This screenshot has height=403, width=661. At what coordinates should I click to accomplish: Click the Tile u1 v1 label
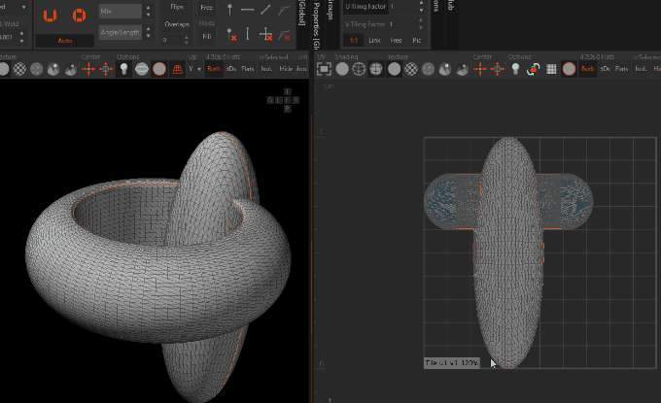pyautogui.click(x=452, y=363)
